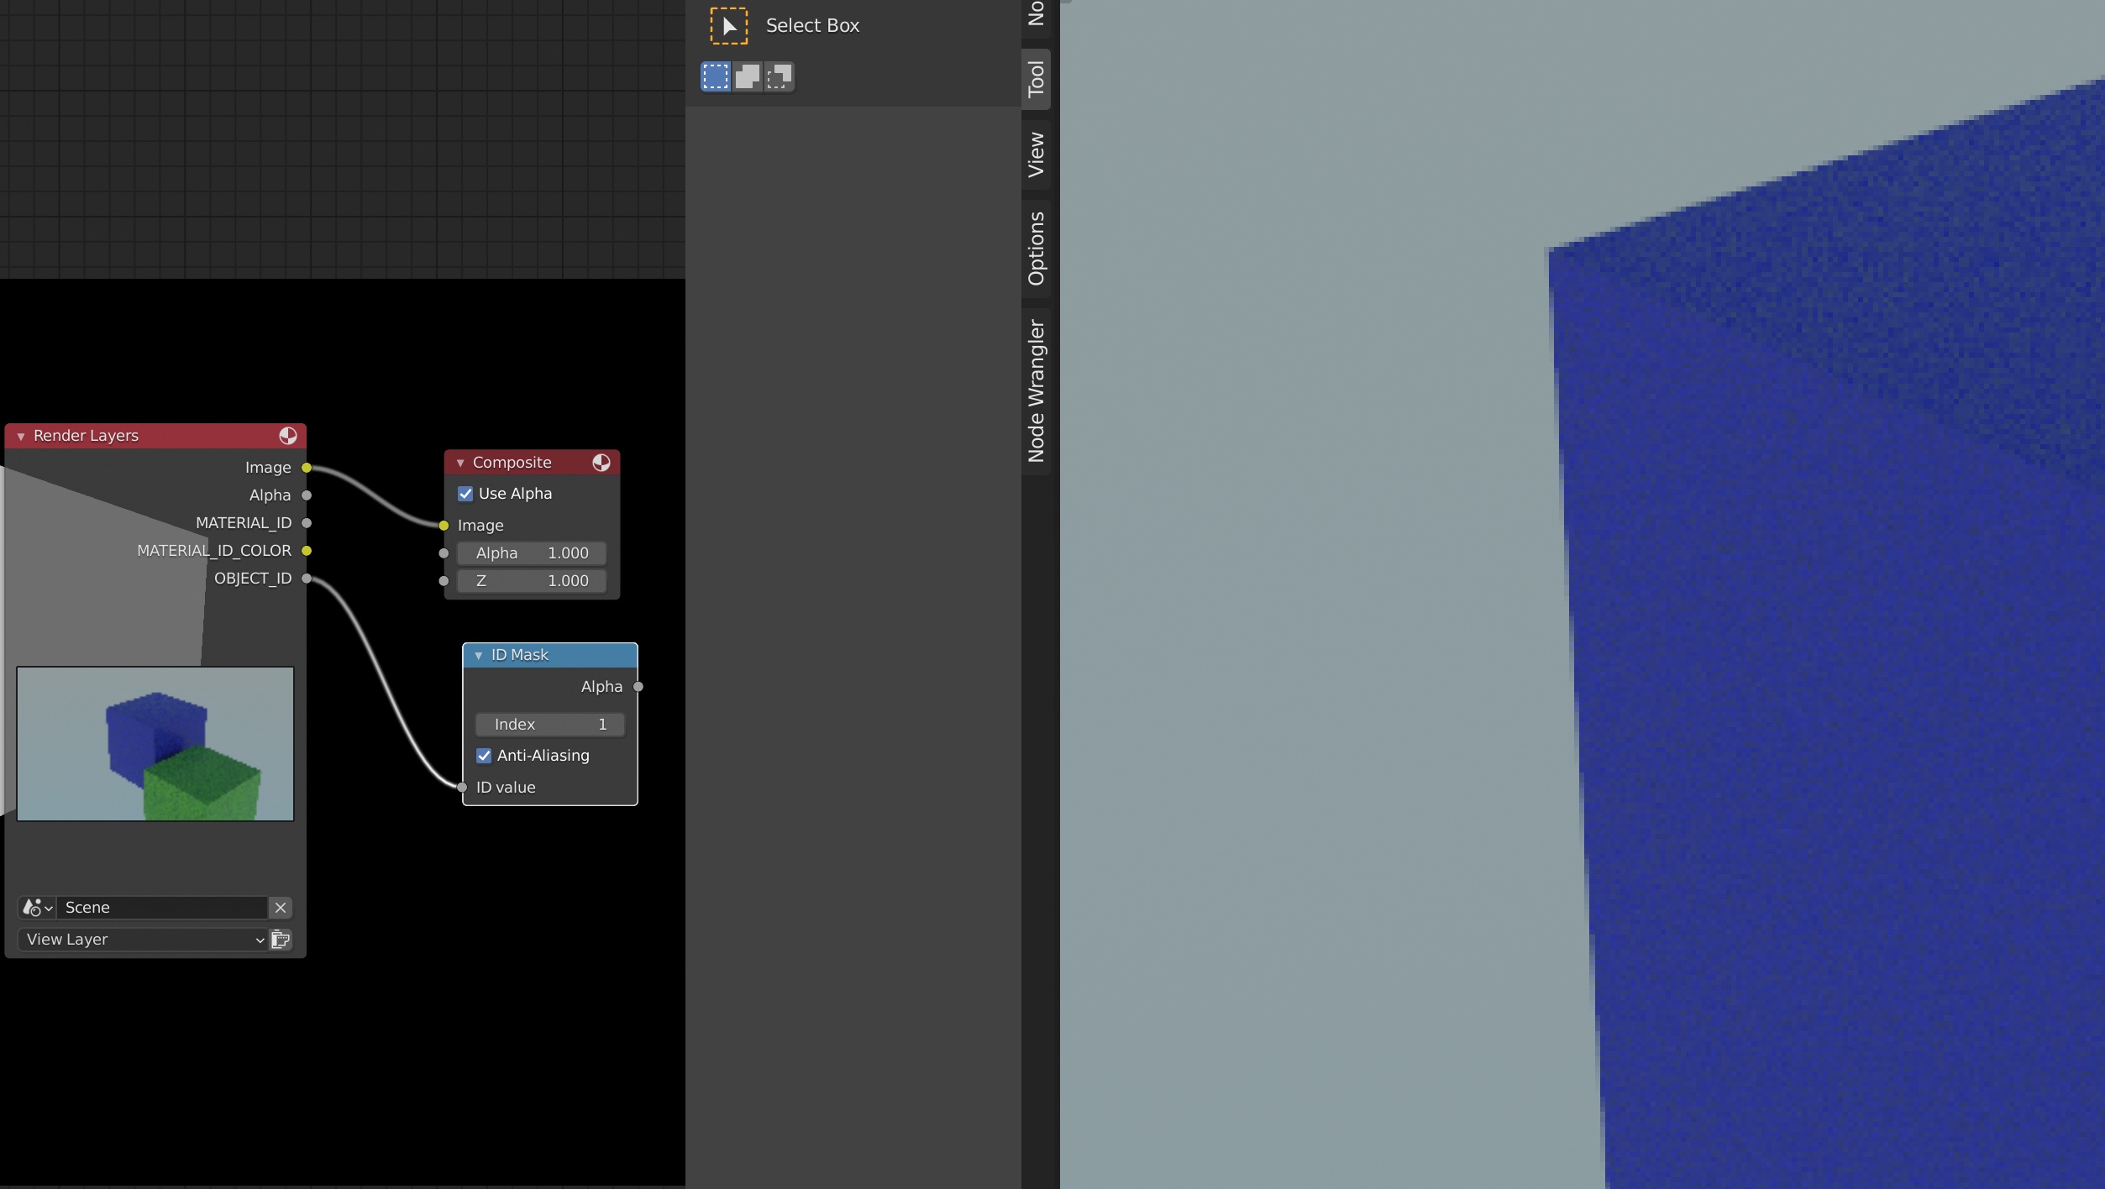Click the Select Box tool icon

pos(728,25)
